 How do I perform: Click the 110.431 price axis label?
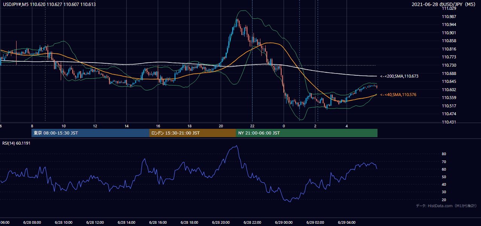449,122
